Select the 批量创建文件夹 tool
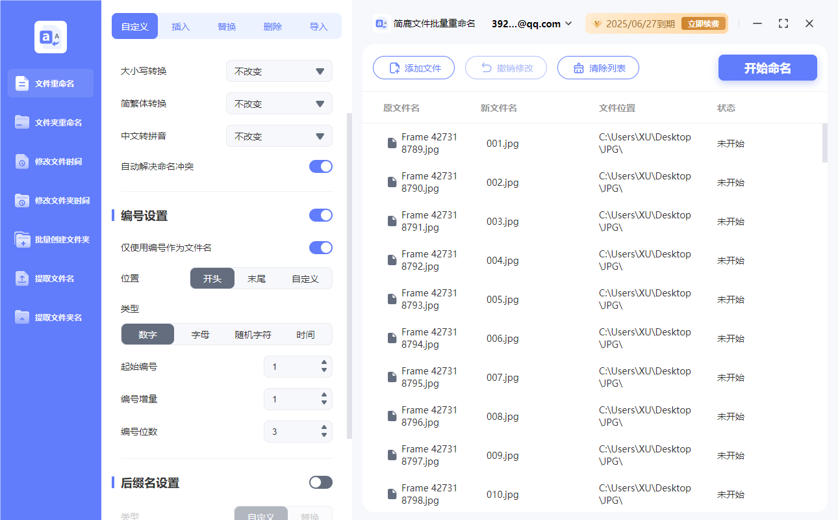838x520 pixels. click(x=50, y=239)
